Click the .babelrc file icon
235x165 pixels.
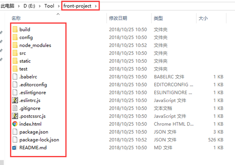point(15,77)
